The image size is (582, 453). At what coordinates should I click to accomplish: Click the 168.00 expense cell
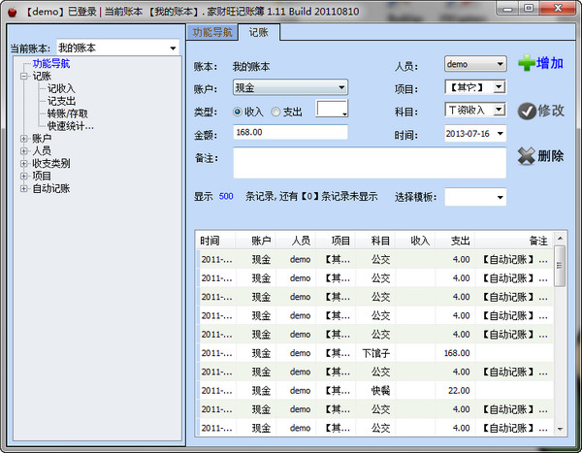[x=457, y=353]
